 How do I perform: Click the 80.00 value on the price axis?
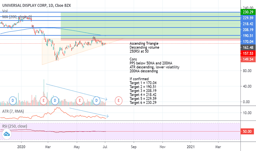click(247, 71)
